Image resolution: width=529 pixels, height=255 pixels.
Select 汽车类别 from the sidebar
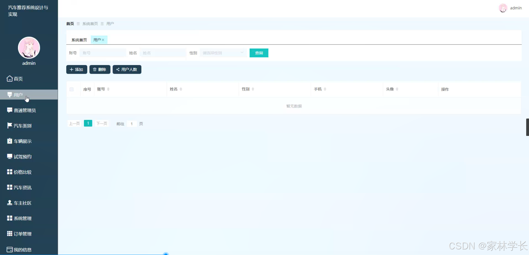(x=22, y=126)
